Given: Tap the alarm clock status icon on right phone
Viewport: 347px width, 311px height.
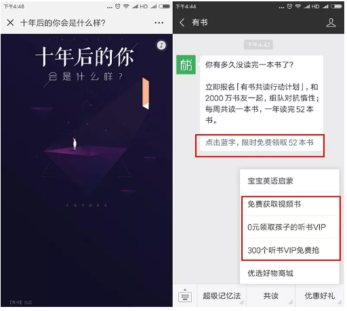Looking at the screenshot, I should coord(289,6).
